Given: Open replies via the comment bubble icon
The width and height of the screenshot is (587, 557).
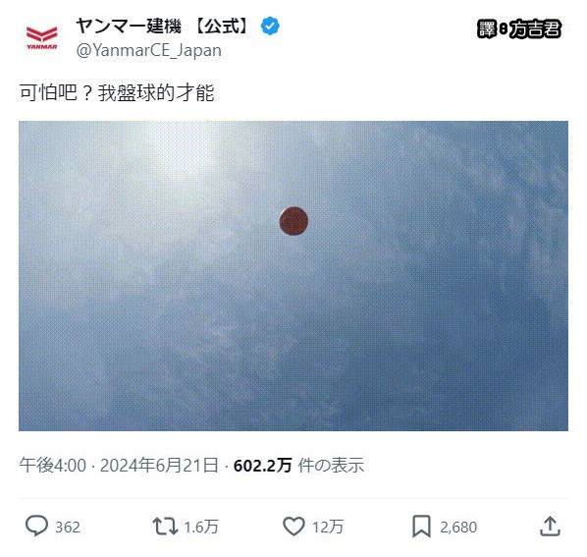Looking at the screenshot, I should (x=36, y=526).
